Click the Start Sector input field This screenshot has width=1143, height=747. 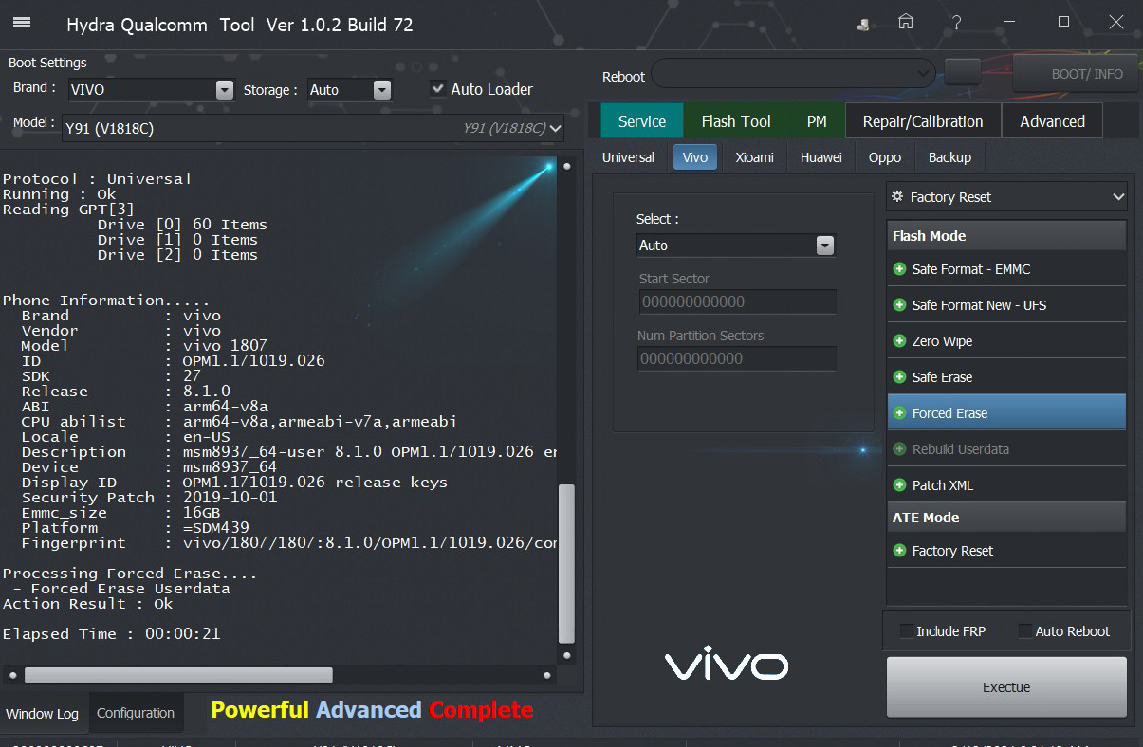[x=737, y=301]
